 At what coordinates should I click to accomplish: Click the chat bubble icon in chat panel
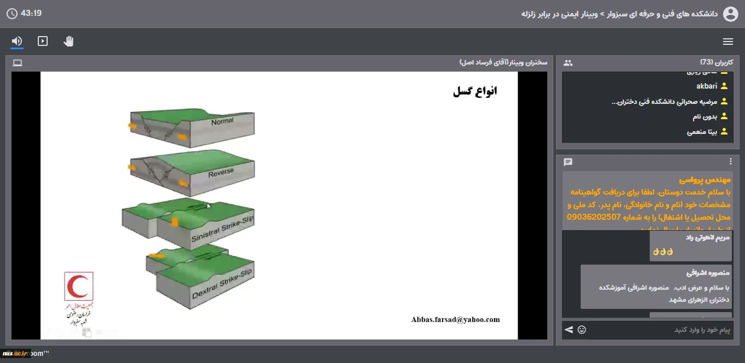568,162
